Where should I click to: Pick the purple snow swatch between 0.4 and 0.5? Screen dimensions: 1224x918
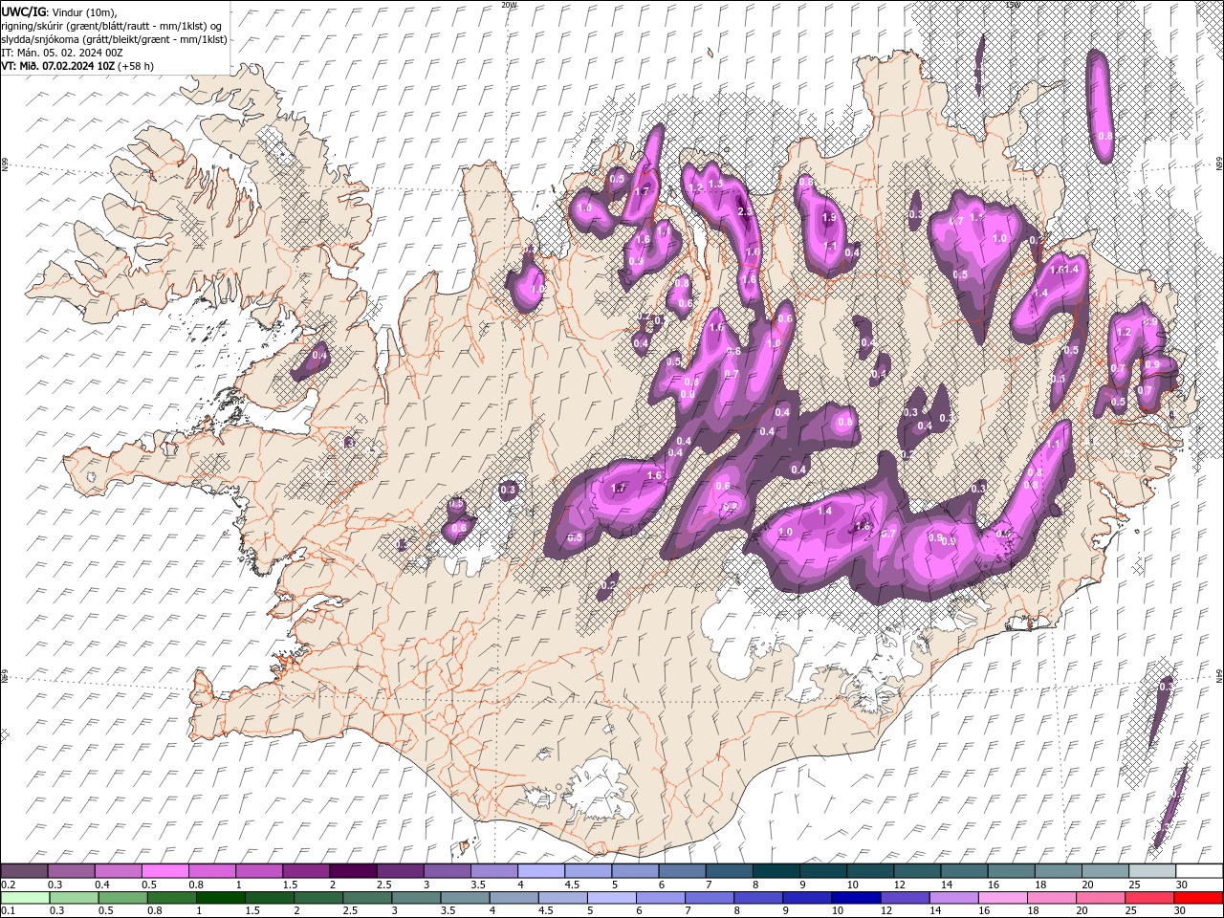pos(118,871)
